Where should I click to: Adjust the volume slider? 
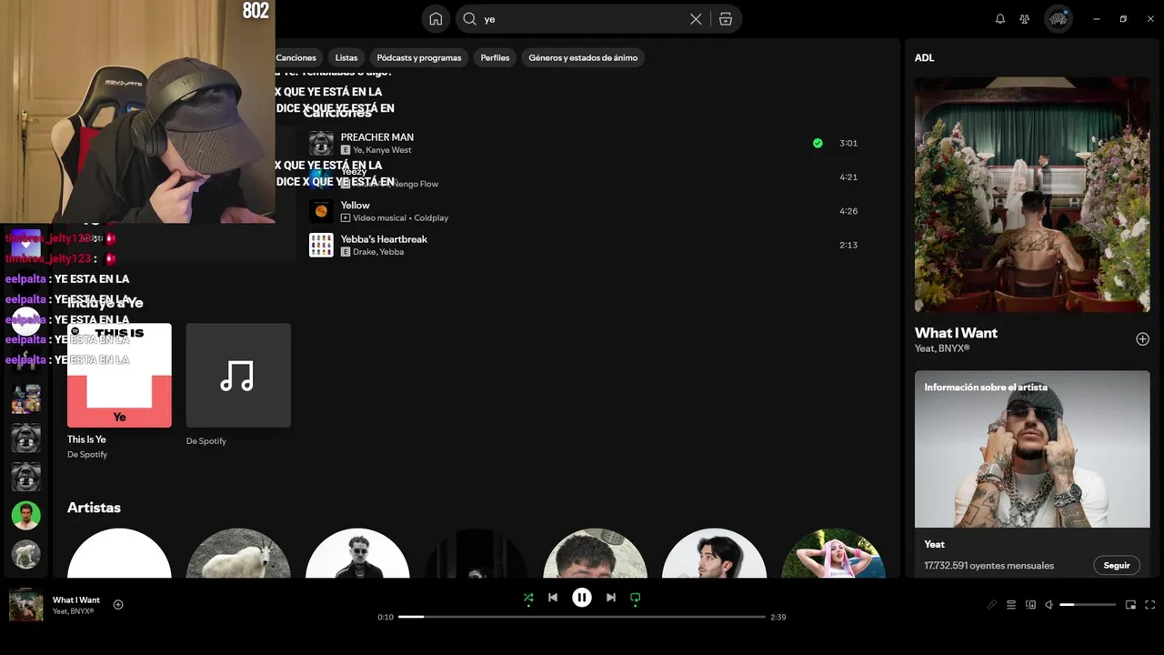1088,605
